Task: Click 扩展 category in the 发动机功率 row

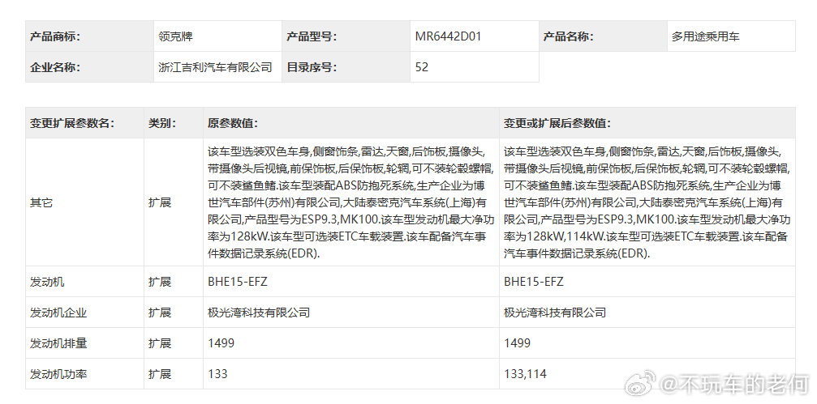Action: click(x=160, y=374)
